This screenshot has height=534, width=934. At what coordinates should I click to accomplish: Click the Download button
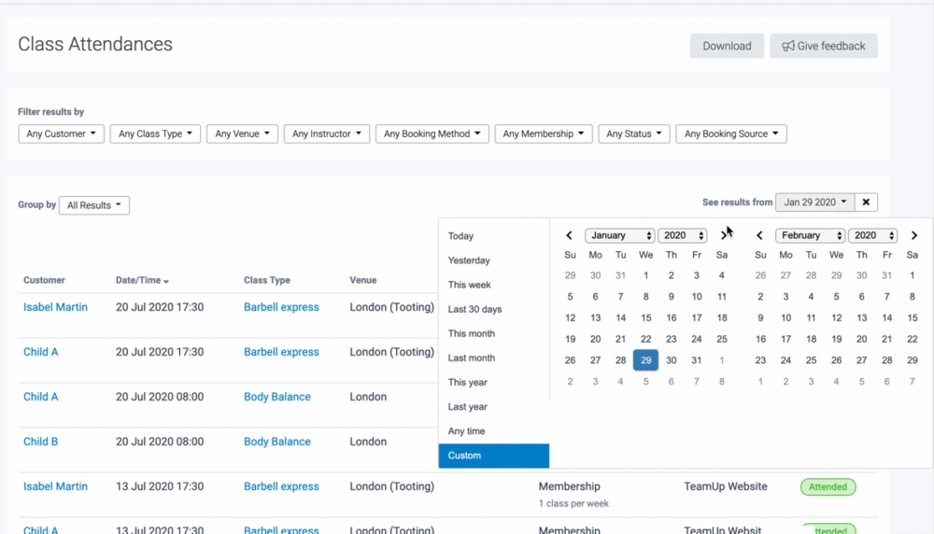[x=727, y=46]
